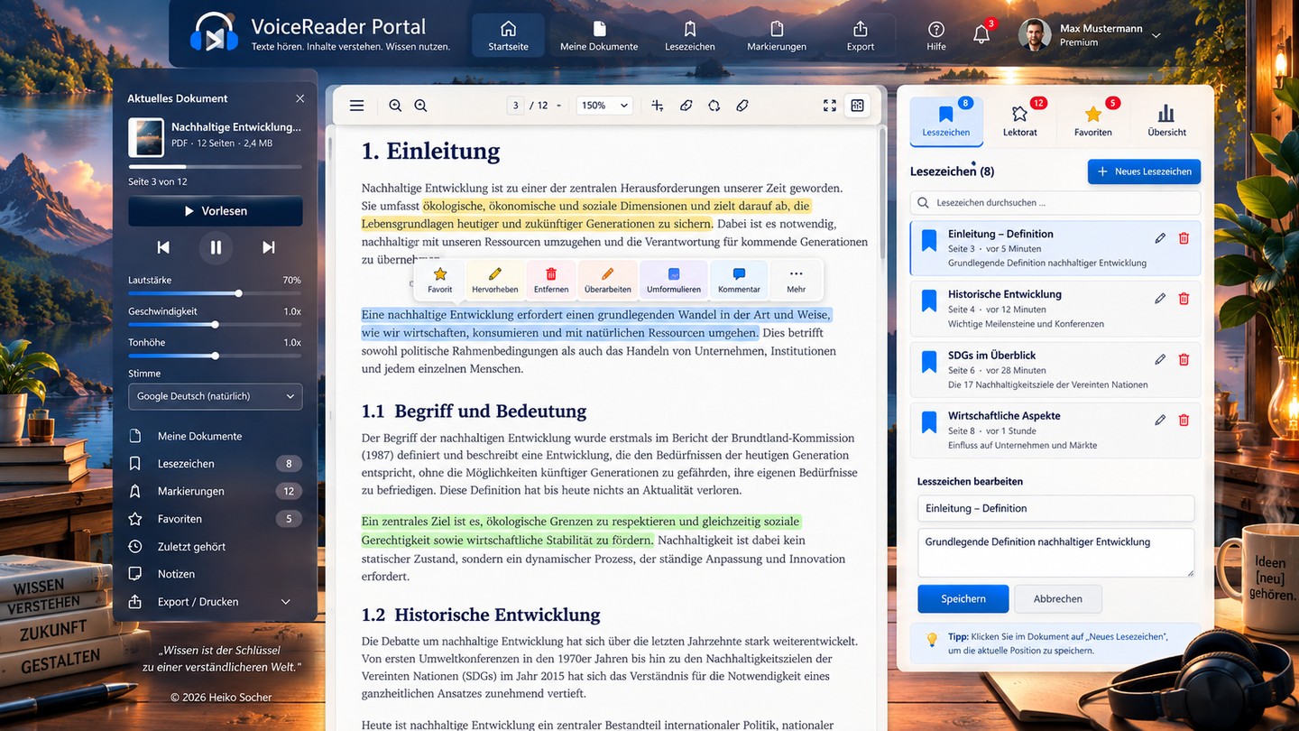This screenshot has height=731, width=1299.
Task: Expand the Export / Drucken chevron
Action: [286, 602]
